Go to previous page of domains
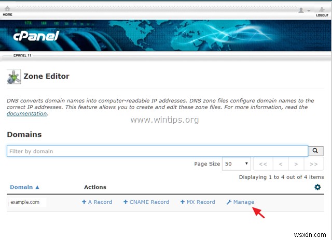Image resolution: width=332 pixels, height=240 pixels. (281, 164)
